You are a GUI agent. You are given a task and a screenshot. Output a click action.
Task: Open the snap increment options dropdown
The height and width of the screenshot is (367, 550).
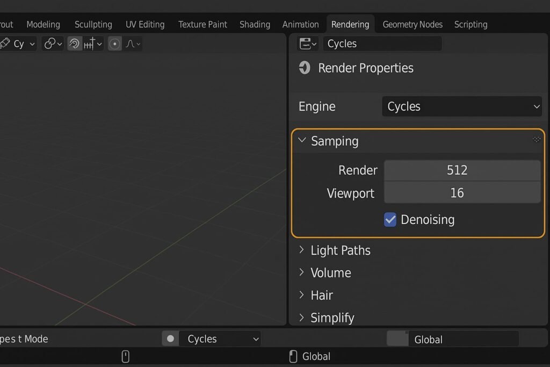pyautogui.click(x=93, y=44)
